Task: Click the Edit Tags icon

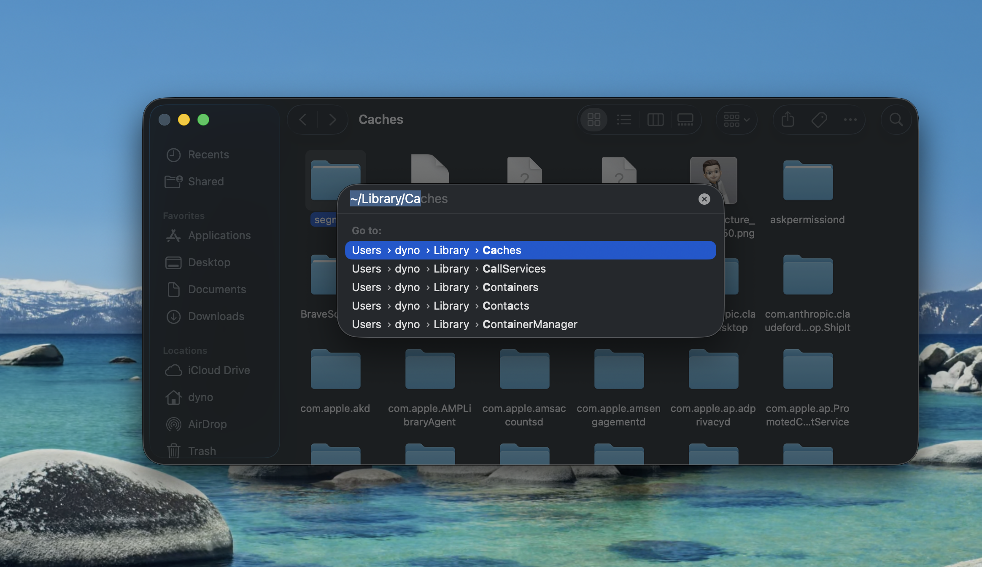Action: point(819,120)
